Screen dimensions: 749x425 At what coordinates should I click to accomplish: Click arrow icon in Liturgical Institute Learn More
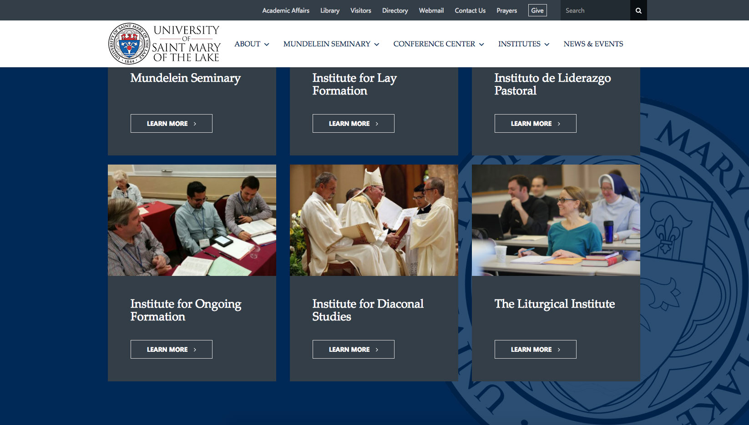click(x=559, y=350)
